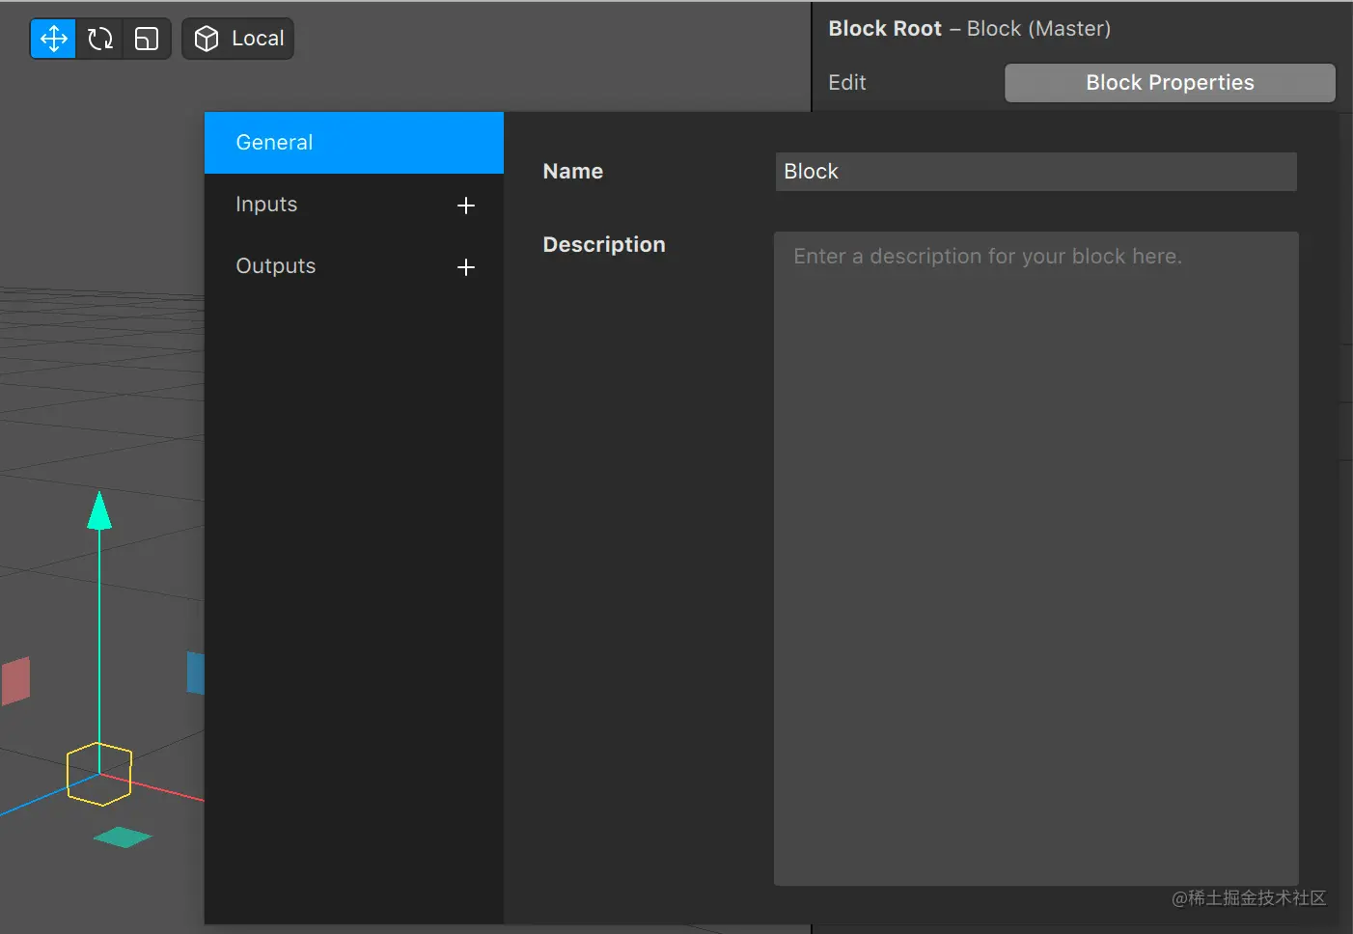Click the block Description text area
1353x934 pixels.
[1035, 558]
